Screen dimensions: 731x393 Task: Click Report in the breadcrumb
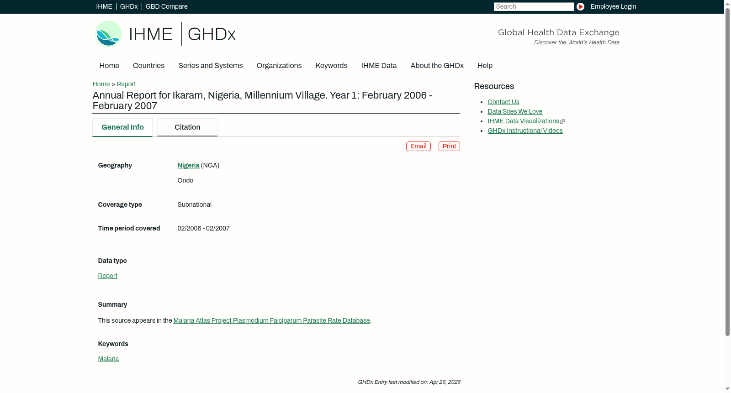126,84
